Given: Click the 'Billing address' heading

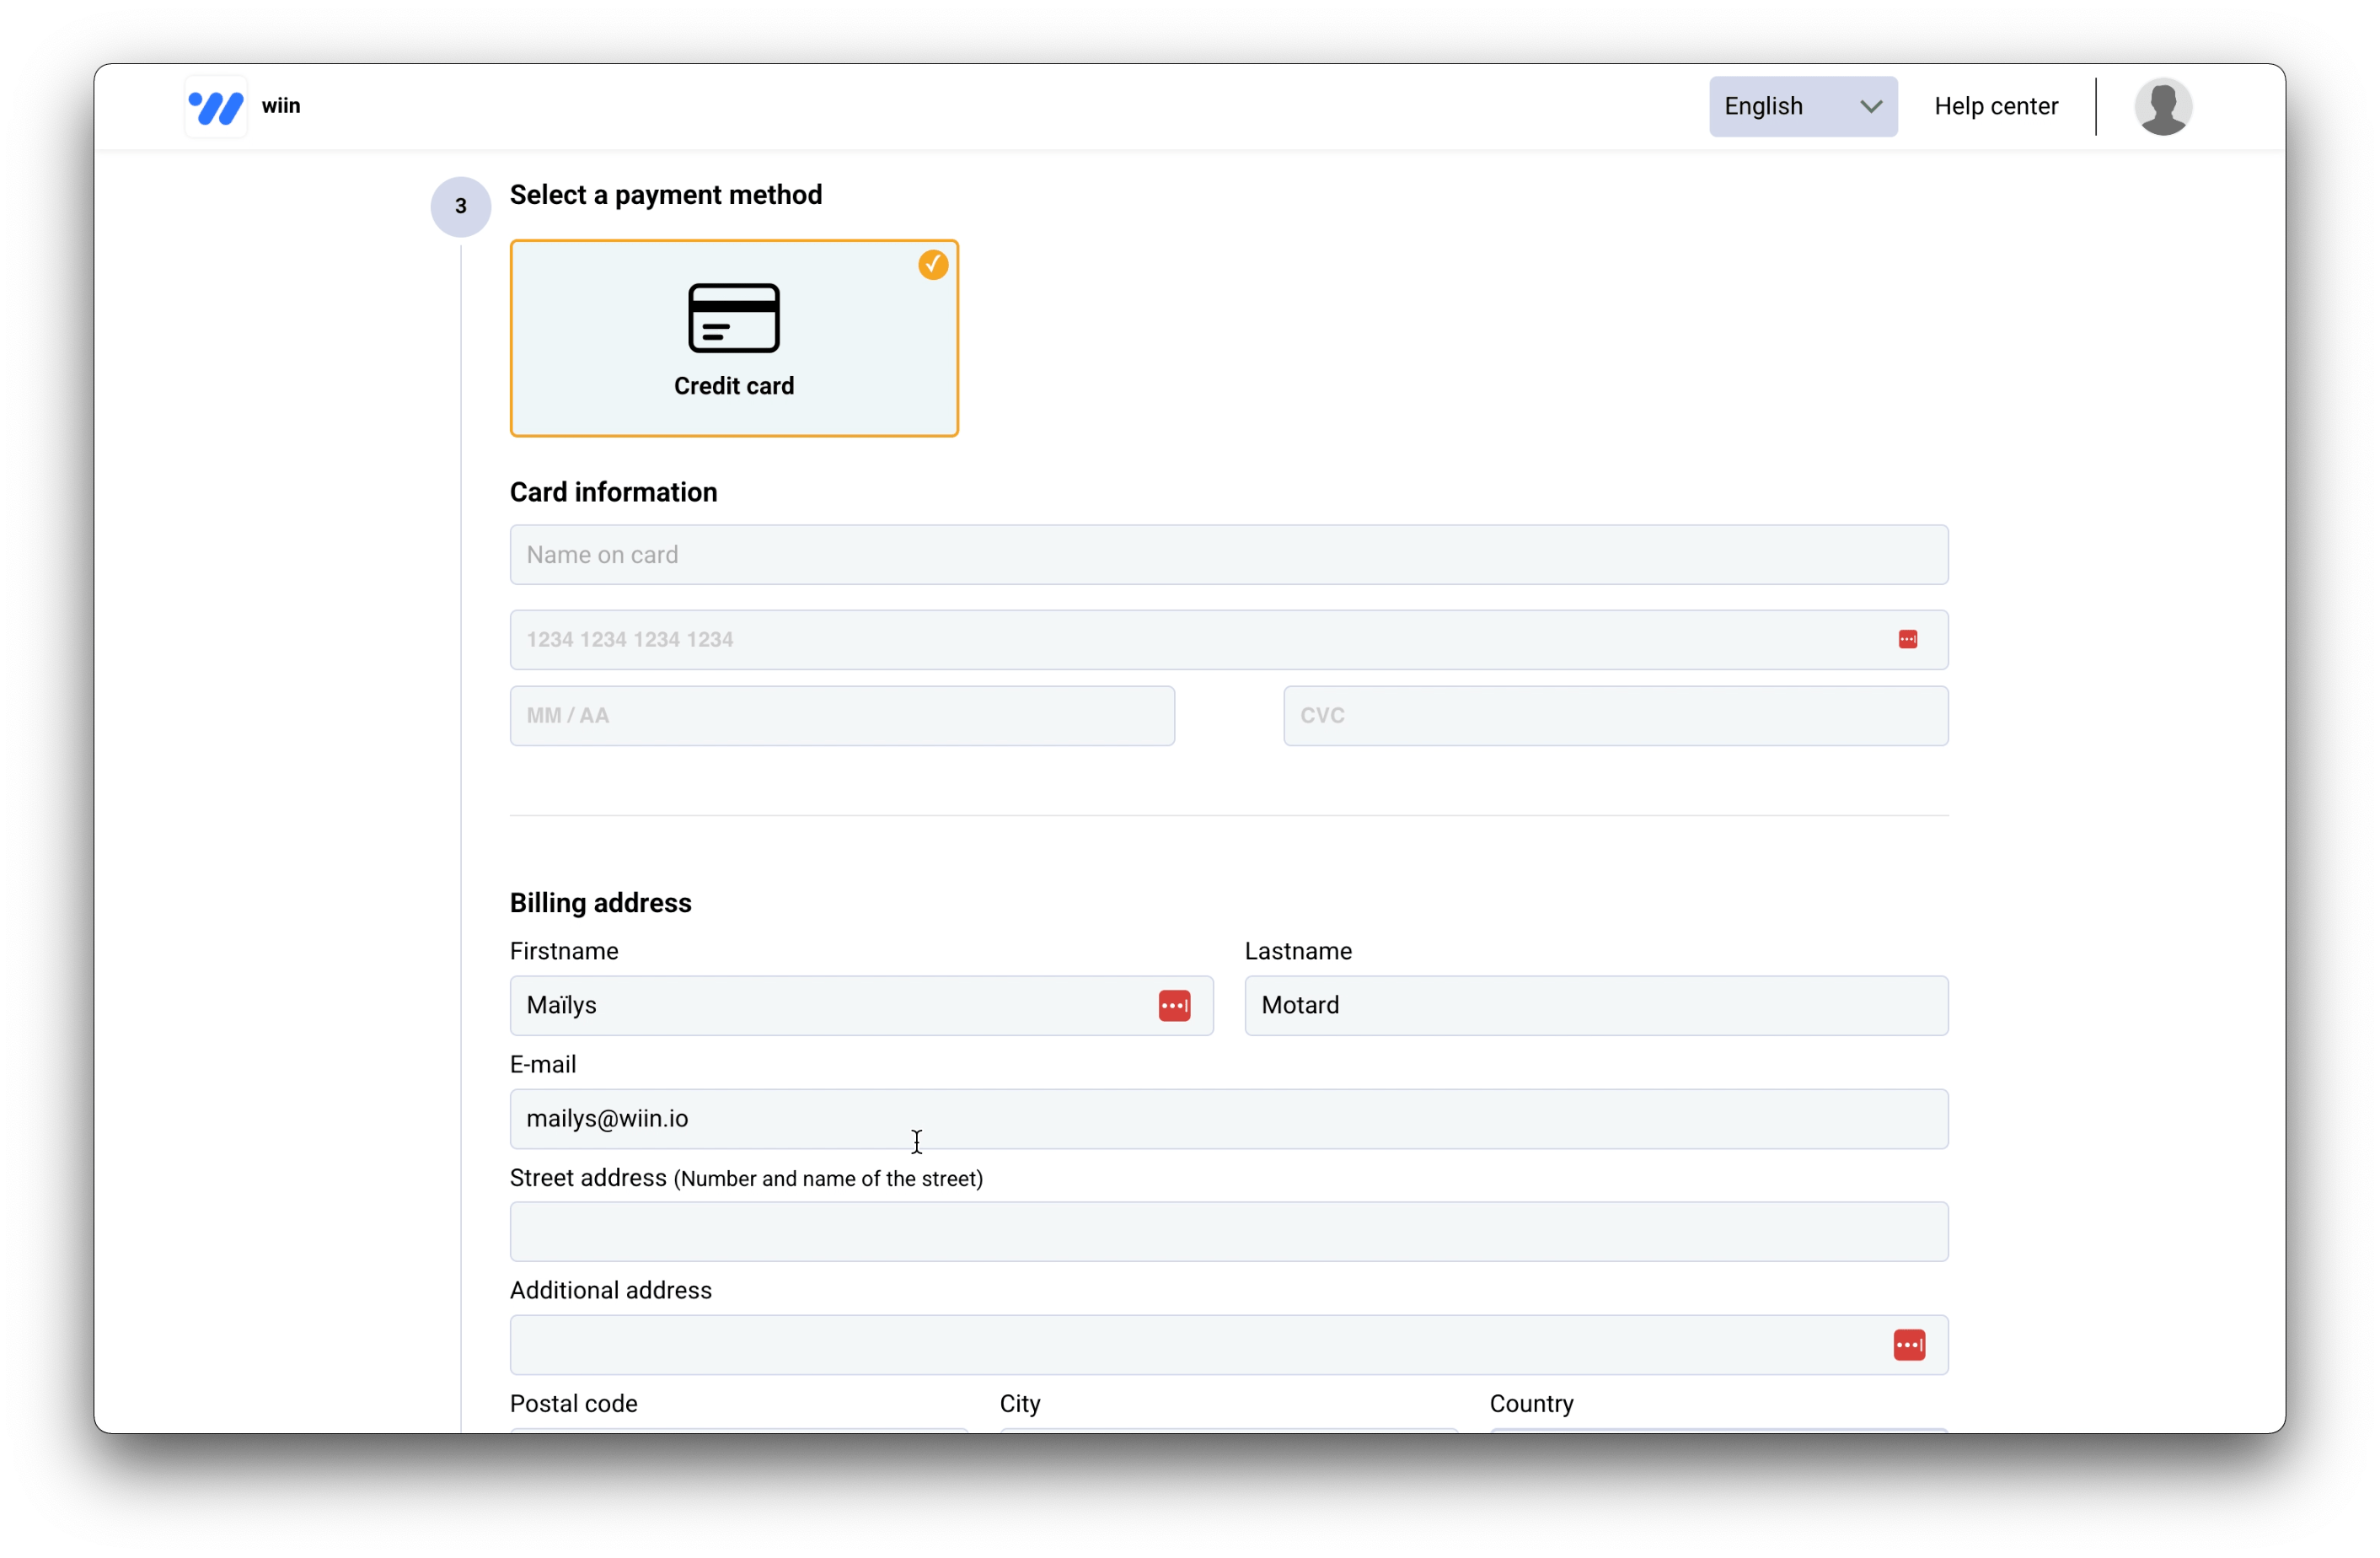Looking at the screenshot, I should coord(600,903).
